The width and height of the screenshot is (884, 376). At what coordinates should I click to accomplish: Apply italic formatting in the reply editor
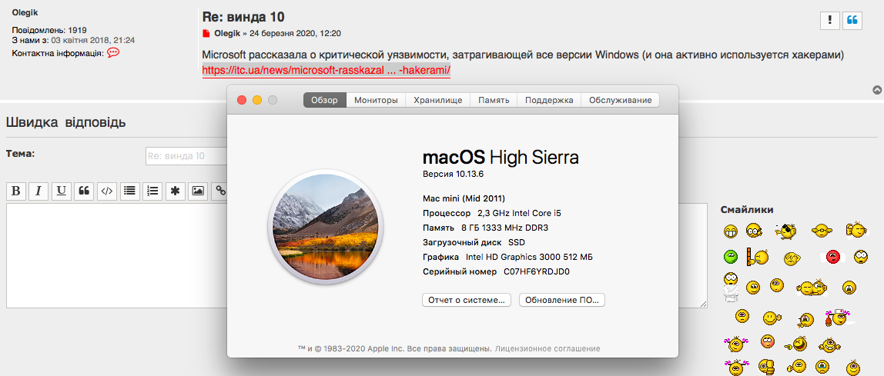(x=39, y=191)
